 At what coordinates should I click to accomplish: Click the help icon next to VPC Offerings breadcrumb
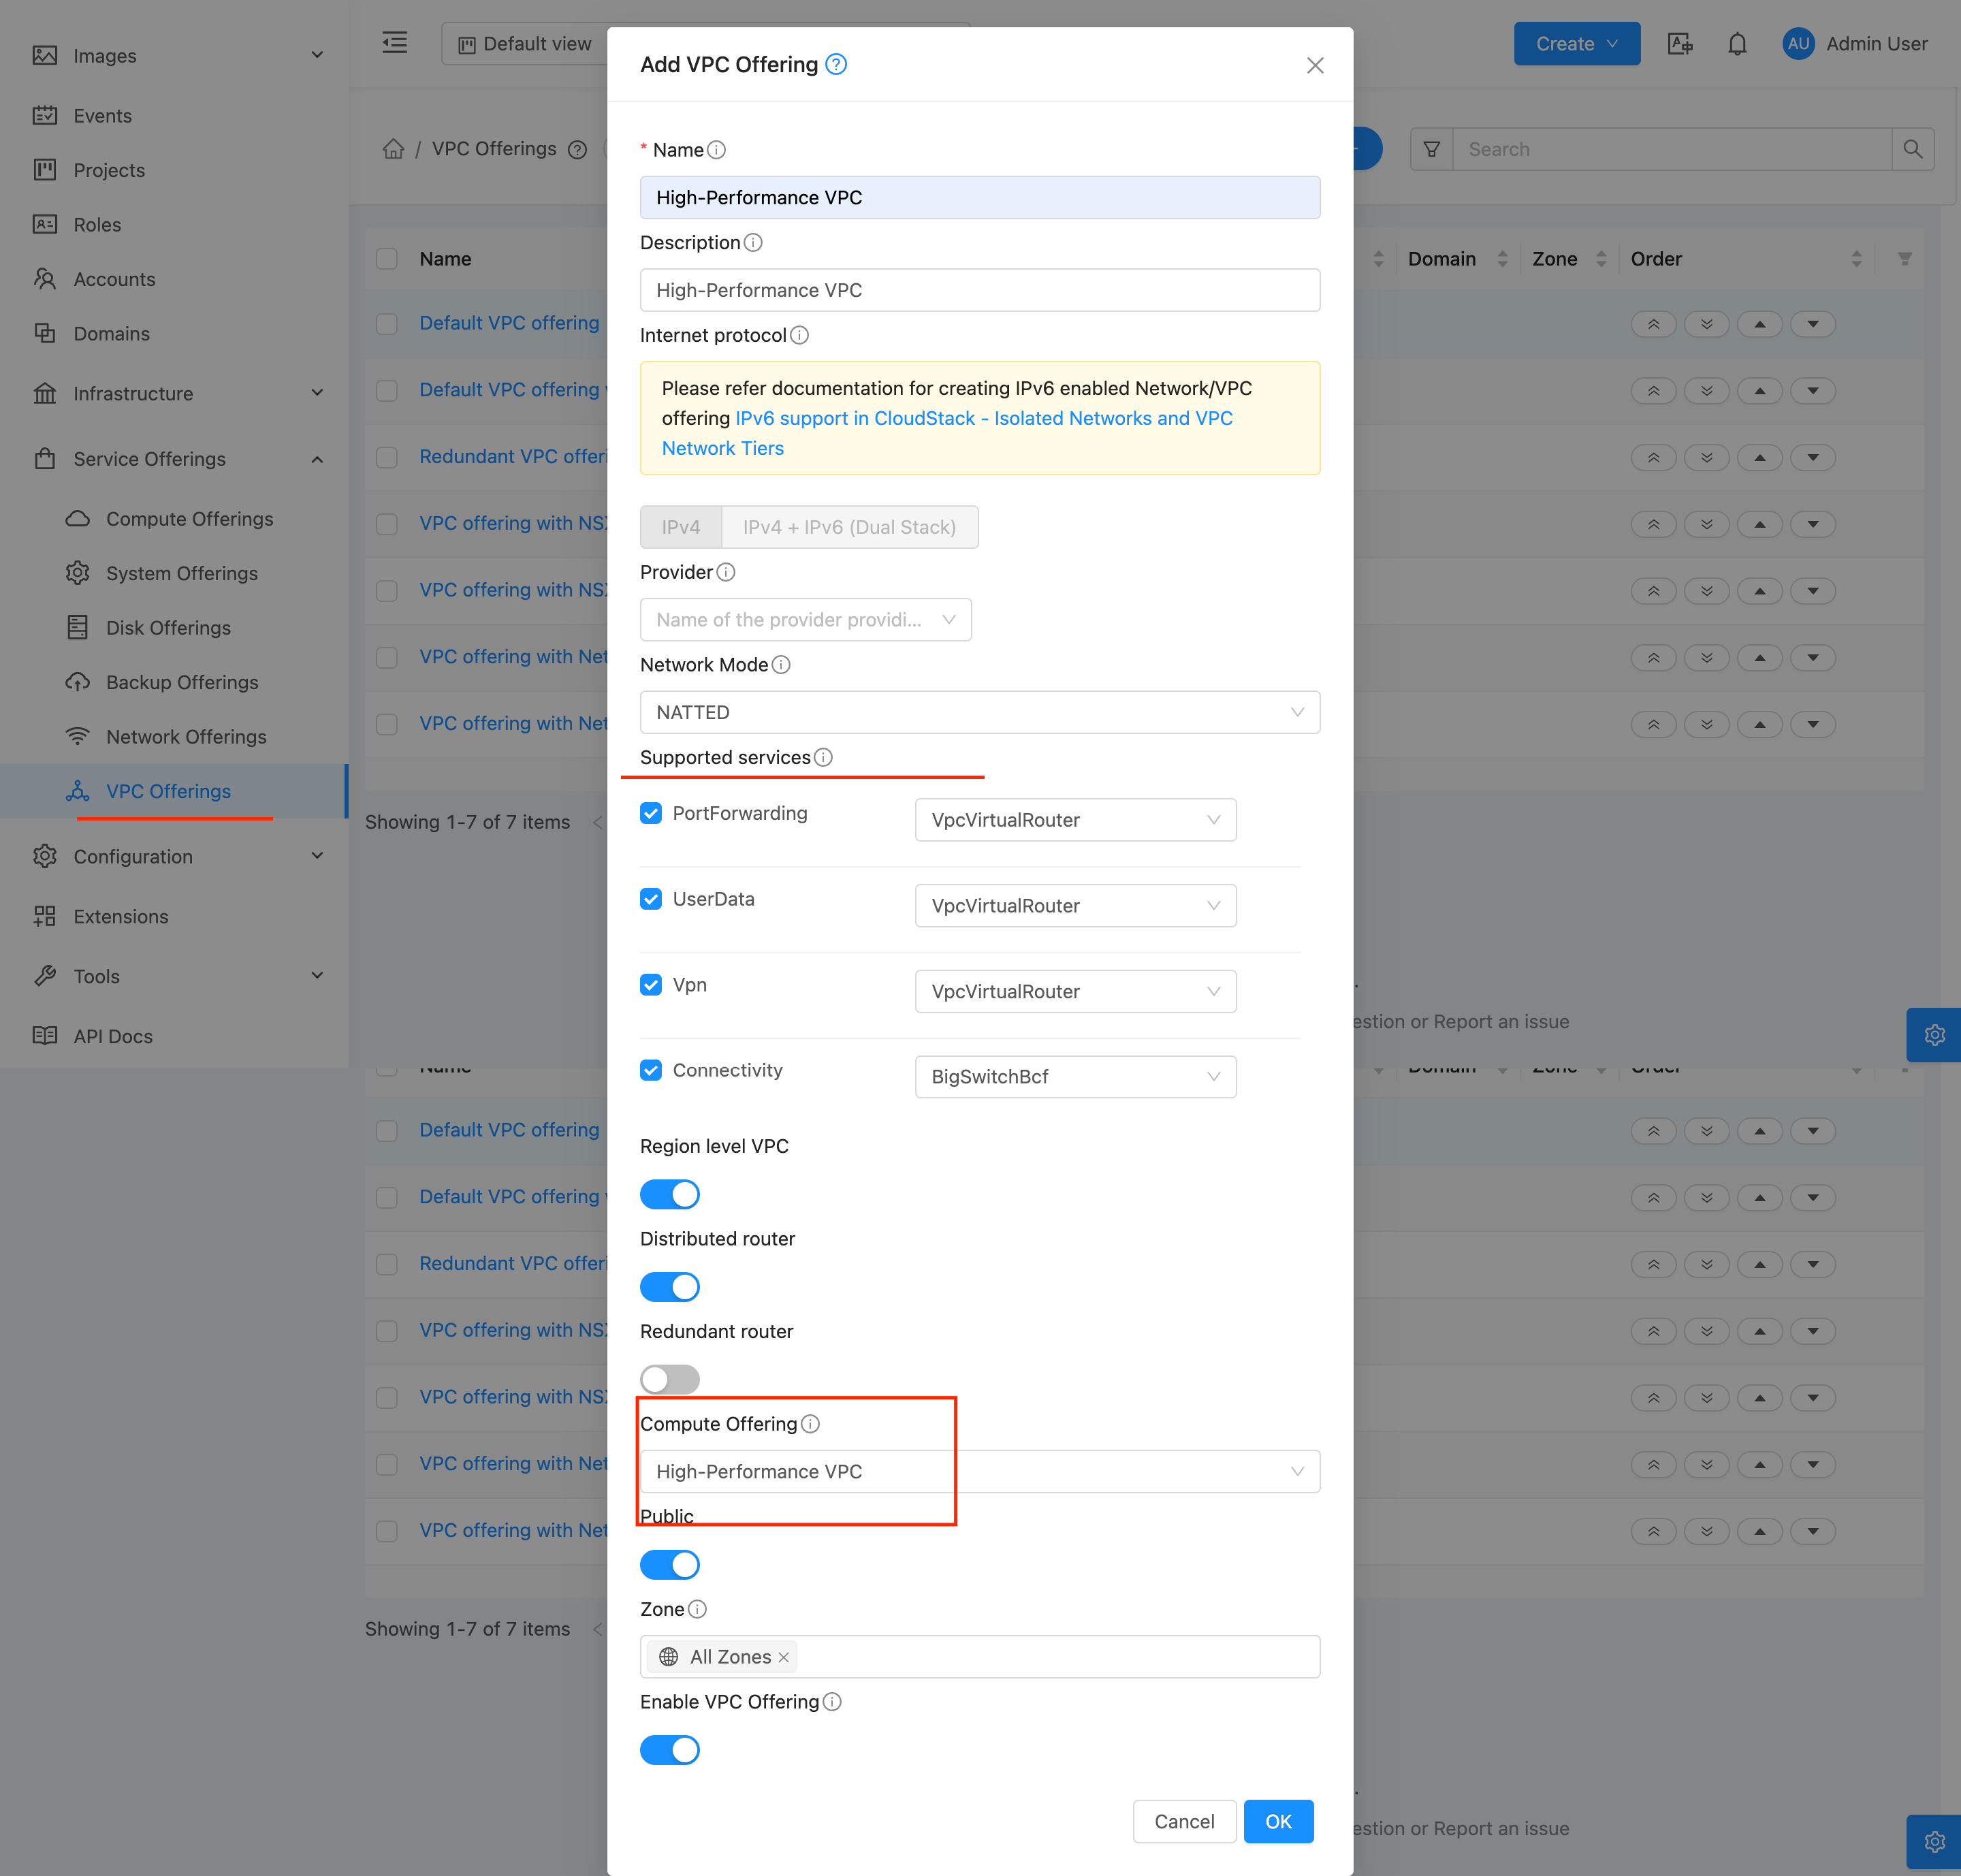pos(577,150)
